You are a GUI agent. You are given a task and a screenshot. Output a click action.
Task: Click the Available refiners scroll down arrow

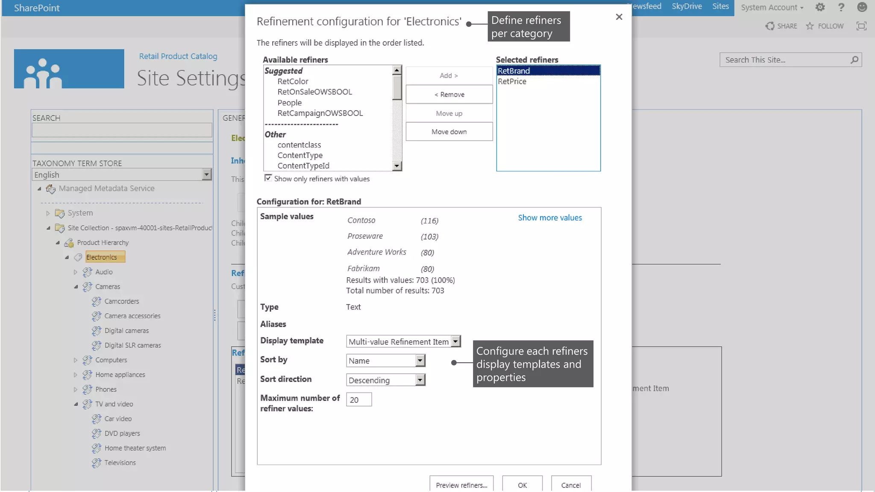point(397,166)
